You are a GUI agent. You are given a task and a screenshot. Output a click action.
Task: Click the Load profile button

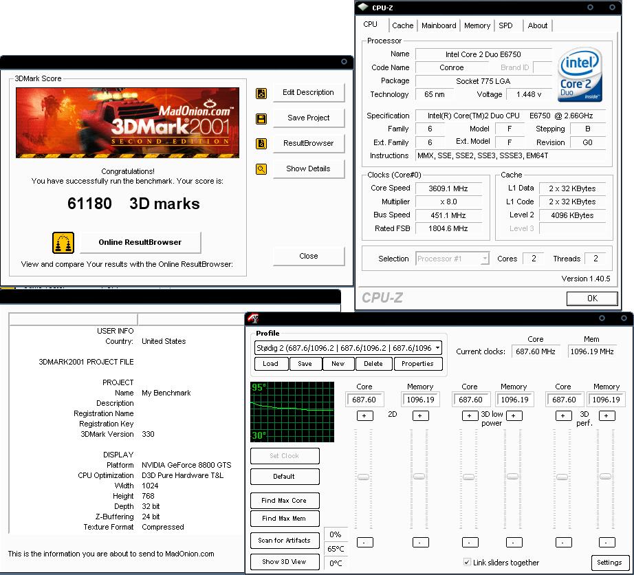[271, 364]
